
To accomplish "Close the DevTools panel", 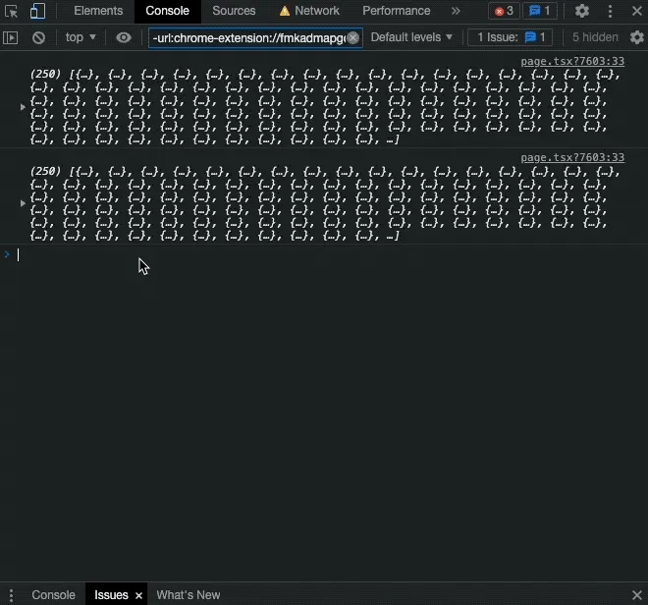I will click(x=637, y=11).
